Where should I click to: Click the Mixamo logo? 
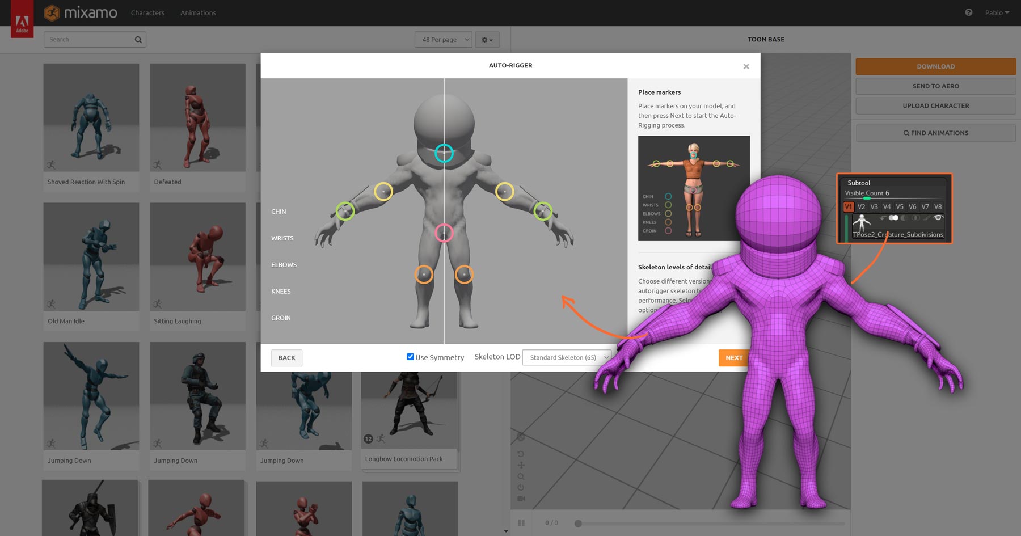[81, 12]
